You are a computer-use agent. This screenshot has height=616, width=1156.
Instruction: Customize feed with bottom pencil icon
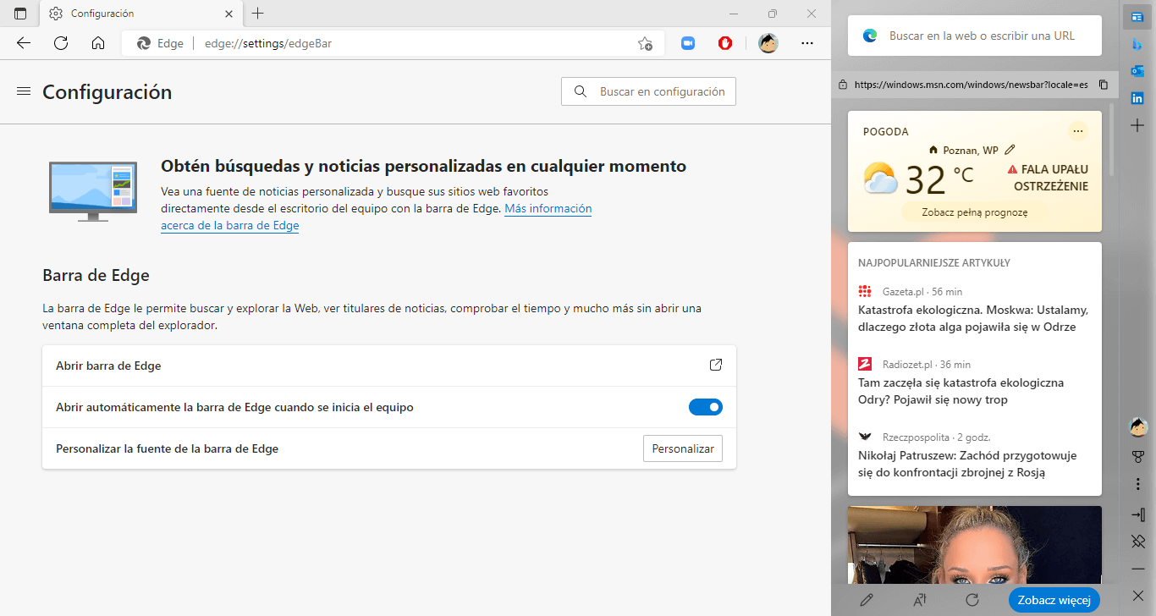[867, 600]
